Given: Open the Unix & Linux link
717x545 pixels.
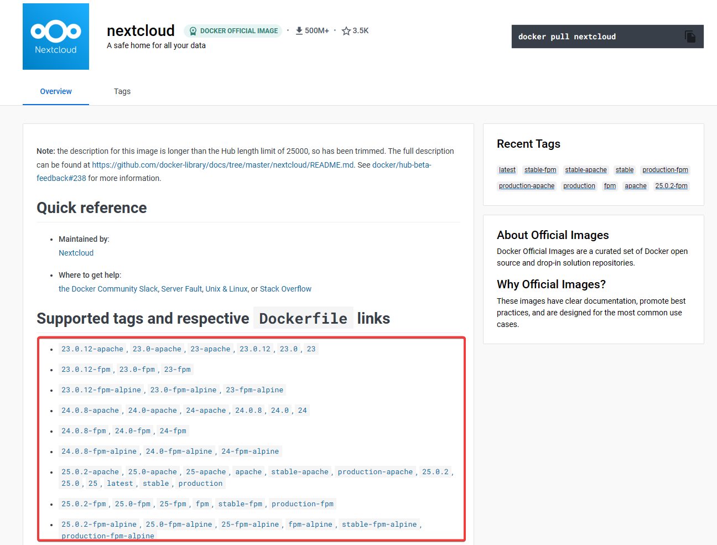Looking at the screenshot, I should [x=226, y=289].
